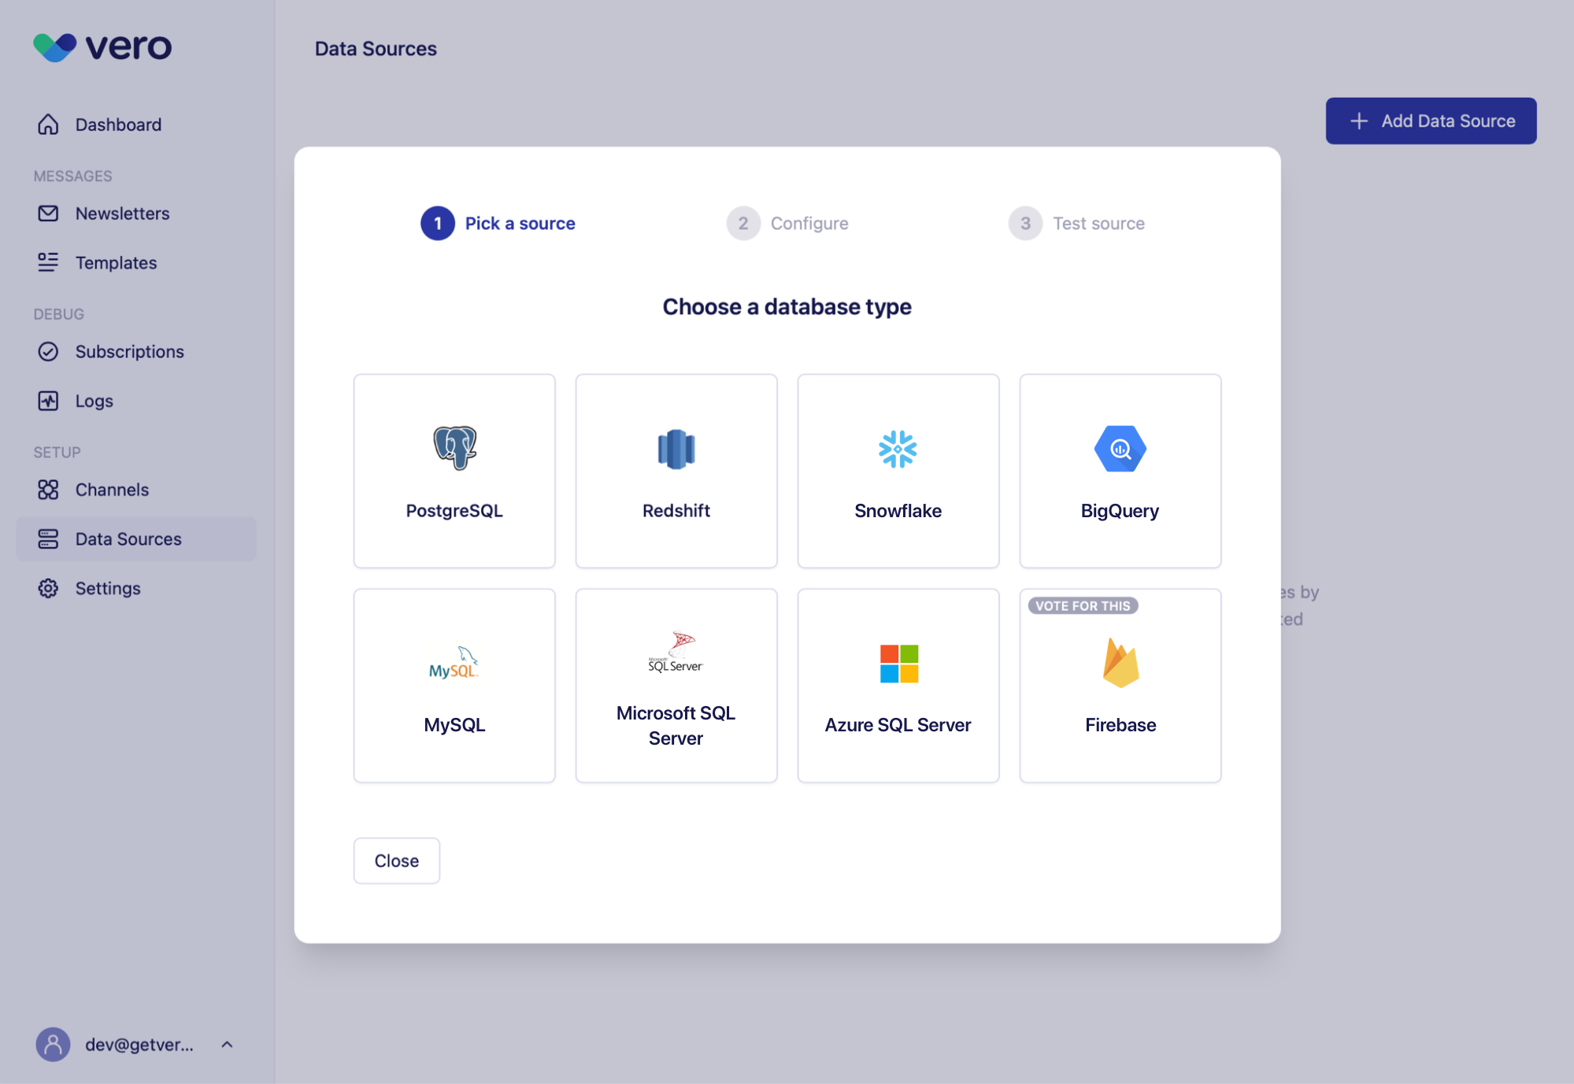Open the Channels setup page

coord(111,489)
